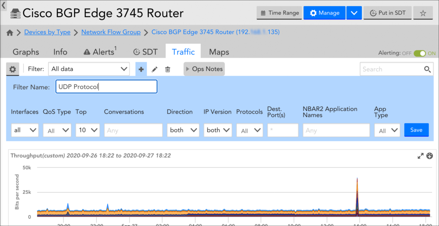Image resolution: width=439 pixels, height=226 pixels.
Task: Open the App Type dropdown
Action: [387, 130]
